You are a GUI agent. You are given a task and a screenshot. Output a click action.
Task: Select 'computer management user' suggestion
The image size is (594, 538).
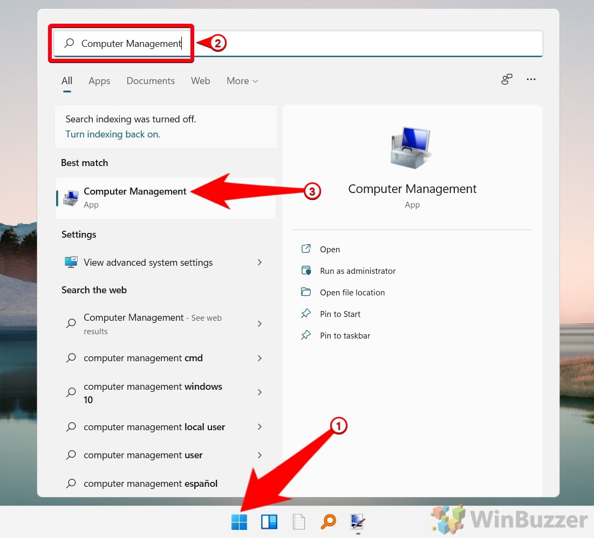(x=166, y=454)
